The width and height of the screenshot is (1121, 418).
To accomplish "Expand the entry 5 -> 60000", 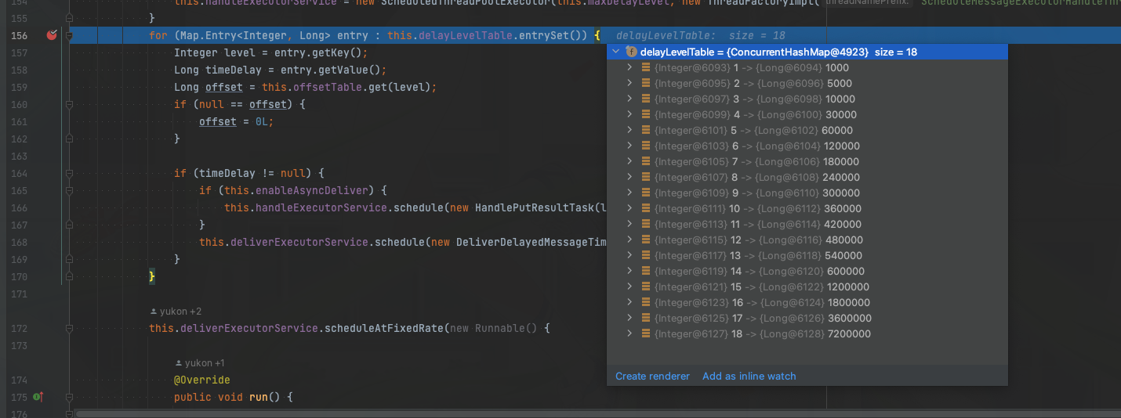I will pyautogui.click(x=629, y=130).
